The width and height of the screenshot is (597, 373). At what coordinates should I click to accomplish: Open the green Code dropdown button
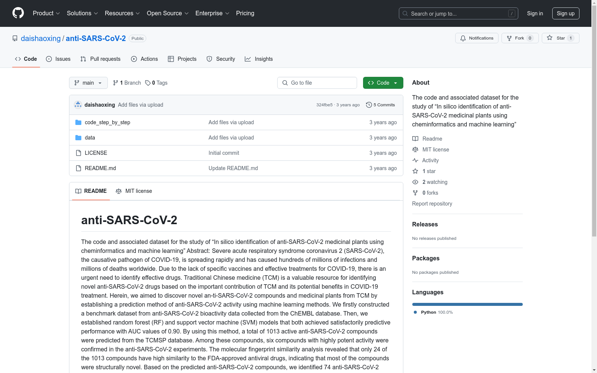(383, 83)
